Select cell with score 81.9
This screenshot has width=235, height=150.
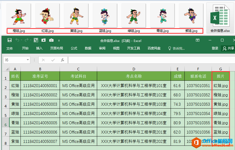(x=178, y=141)
